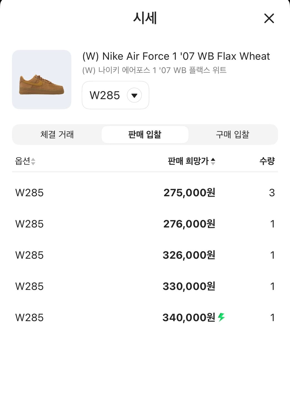The width and height of the screenshot is (290, 417).
Task: Tap the Flax Wheat shoe thumbnail
Action: tap(42, 80)
